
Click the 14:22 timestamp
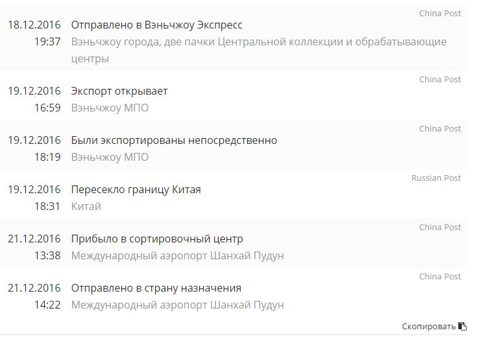pyautogui.click(x=47, y=305)
